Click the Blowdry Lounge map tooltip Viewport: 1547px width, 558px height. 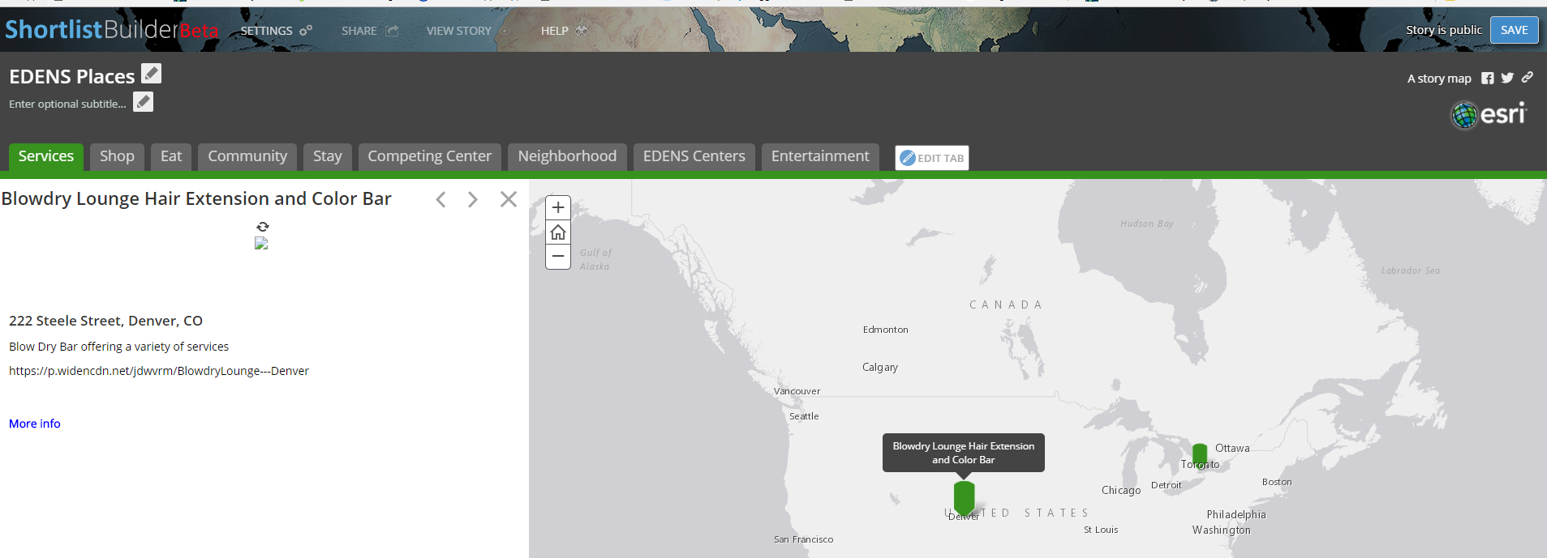[x=964, y=453]
